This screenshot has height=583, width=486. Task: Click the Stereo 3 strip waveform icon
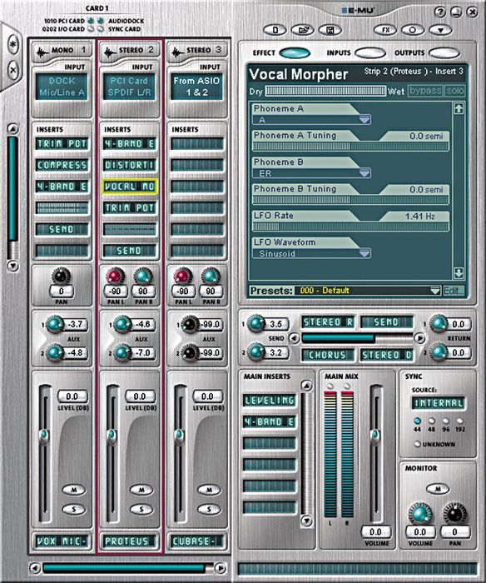[x=177, y=52]
